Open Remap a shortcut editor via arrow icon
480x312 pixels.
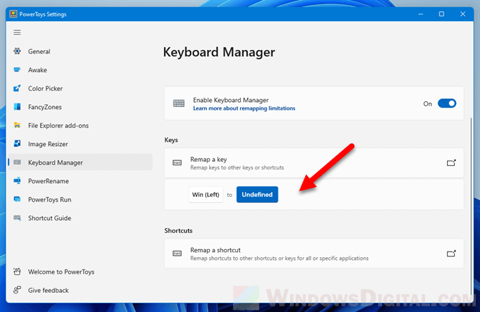point(451,253)
